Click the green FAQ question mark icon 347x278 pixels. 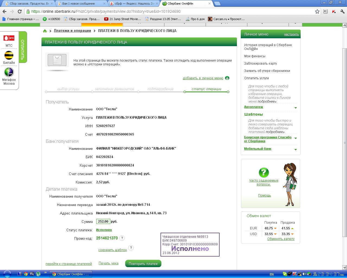point(264,172)
